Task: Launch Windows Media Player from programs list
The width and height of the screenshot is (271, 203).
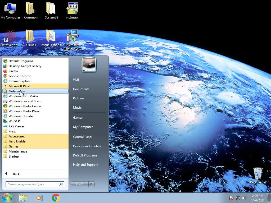Action: [36, 111]
